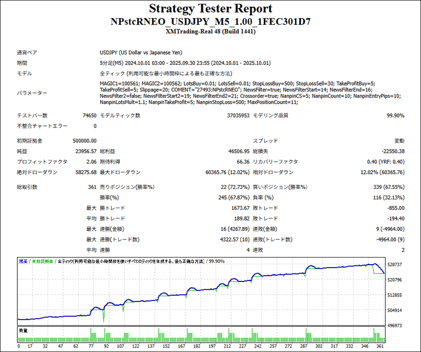This screenshot has height=352, width=421.
Task: Click the NPstcRNEO_USDJPY_M5 report name heading
Action: [x=210, y=22]
